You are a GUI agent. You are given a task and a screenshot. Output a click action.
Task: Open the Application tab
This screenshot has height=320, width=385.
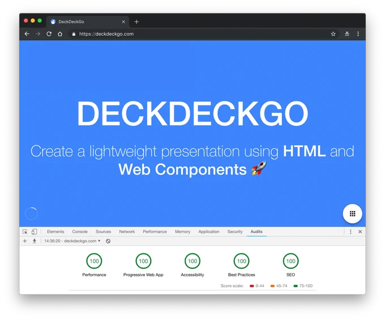[209, 232]
